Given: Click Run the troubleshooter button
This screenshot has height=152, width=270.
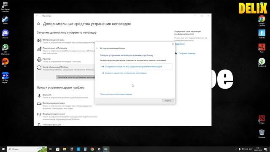Looking at the screenshot, I should pos(76,77).
